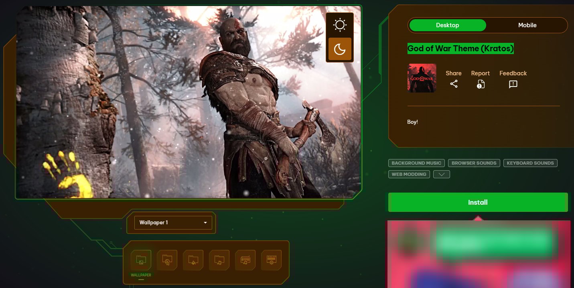The height and width of the screenshot is (288, 574).
Task: Click the Share icon
Action: pyautogui.click(x=454, y=84)
